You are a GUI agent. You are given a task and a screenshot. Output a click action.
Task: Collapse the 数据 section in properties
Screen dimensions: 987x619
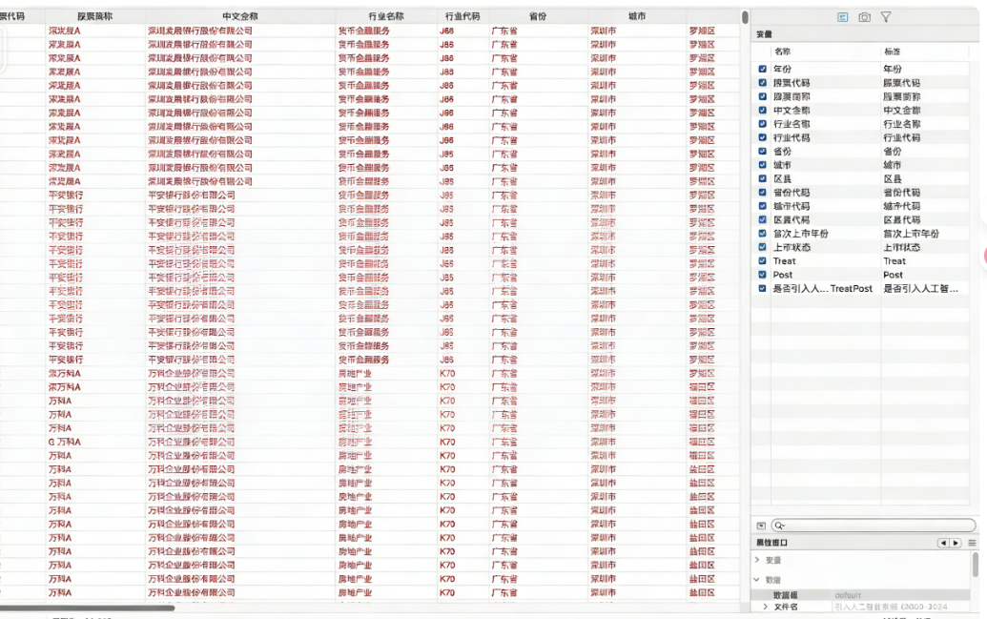(756, 579)
